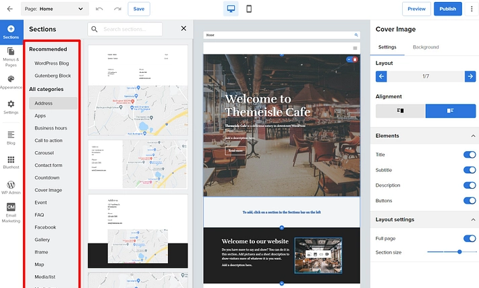Open Email Marketing panel
Screen dimensions: 479x288
11,213
